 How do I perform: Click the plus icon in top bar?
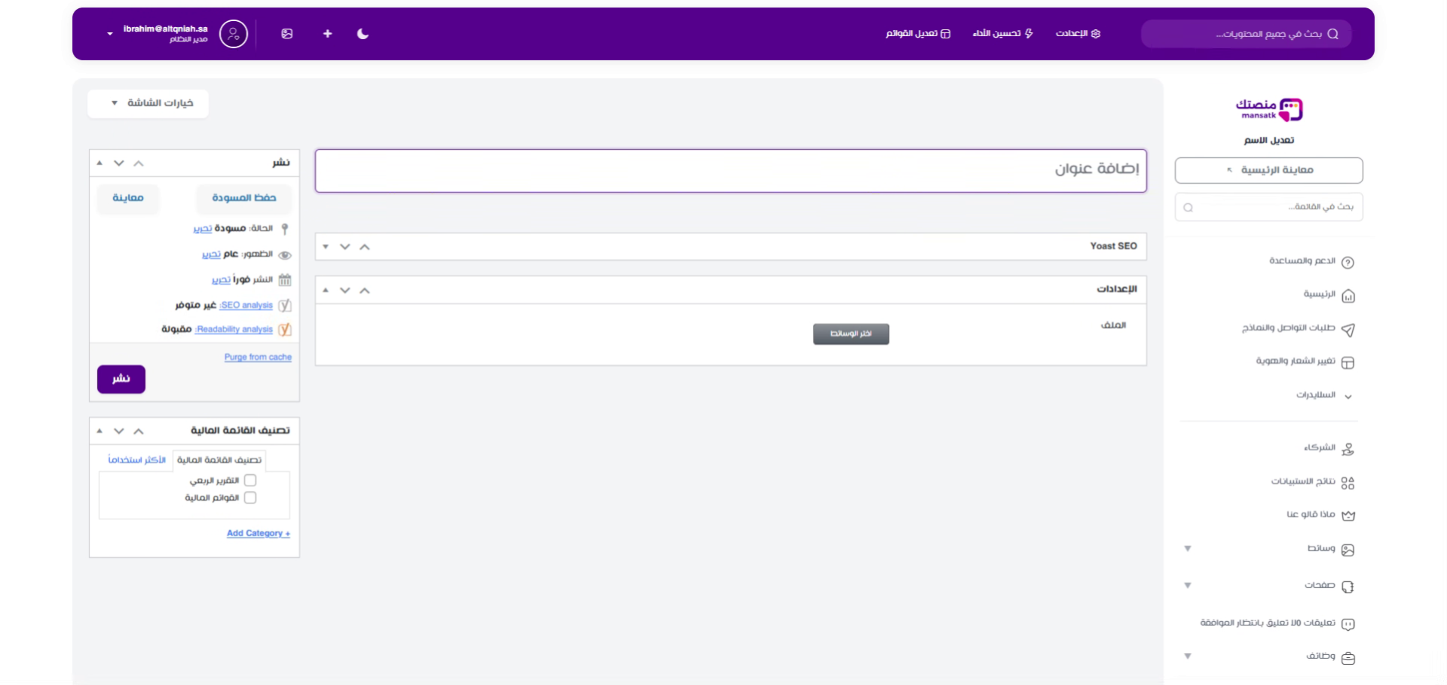coord(327,34)
